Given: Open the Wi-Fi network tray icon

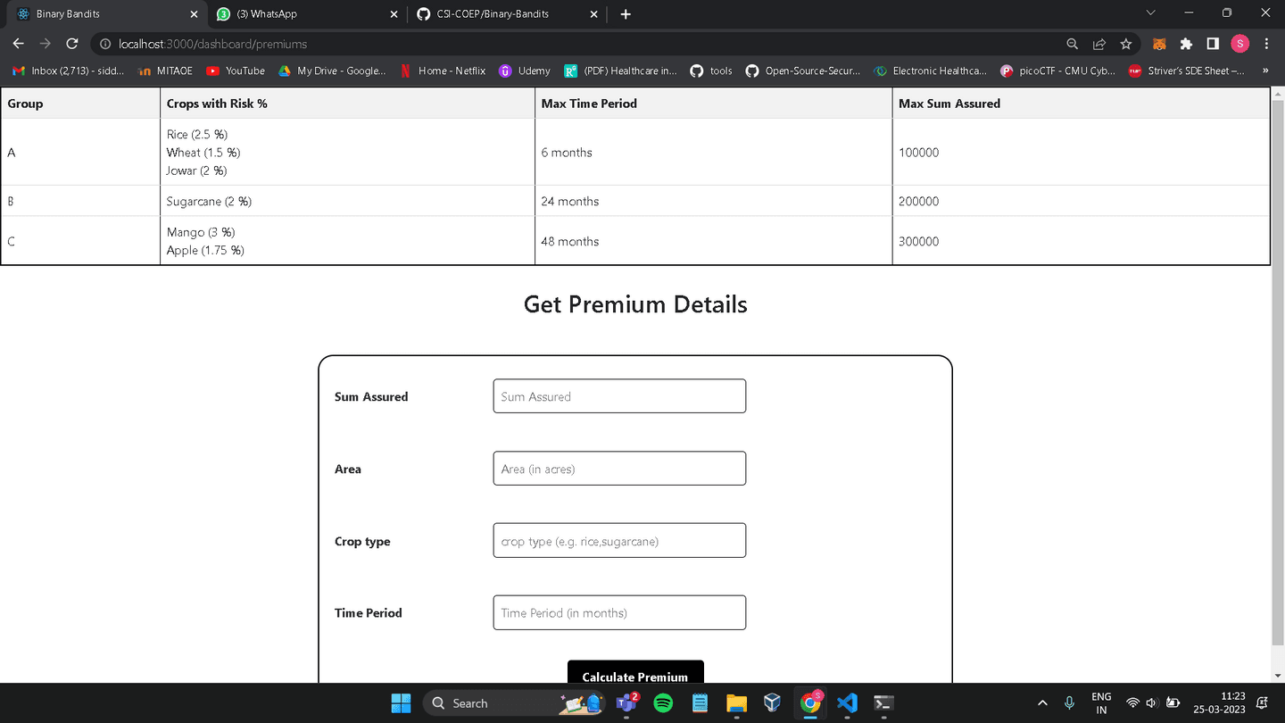Looking at the screenshot, I should click(x=1132, y=703).
